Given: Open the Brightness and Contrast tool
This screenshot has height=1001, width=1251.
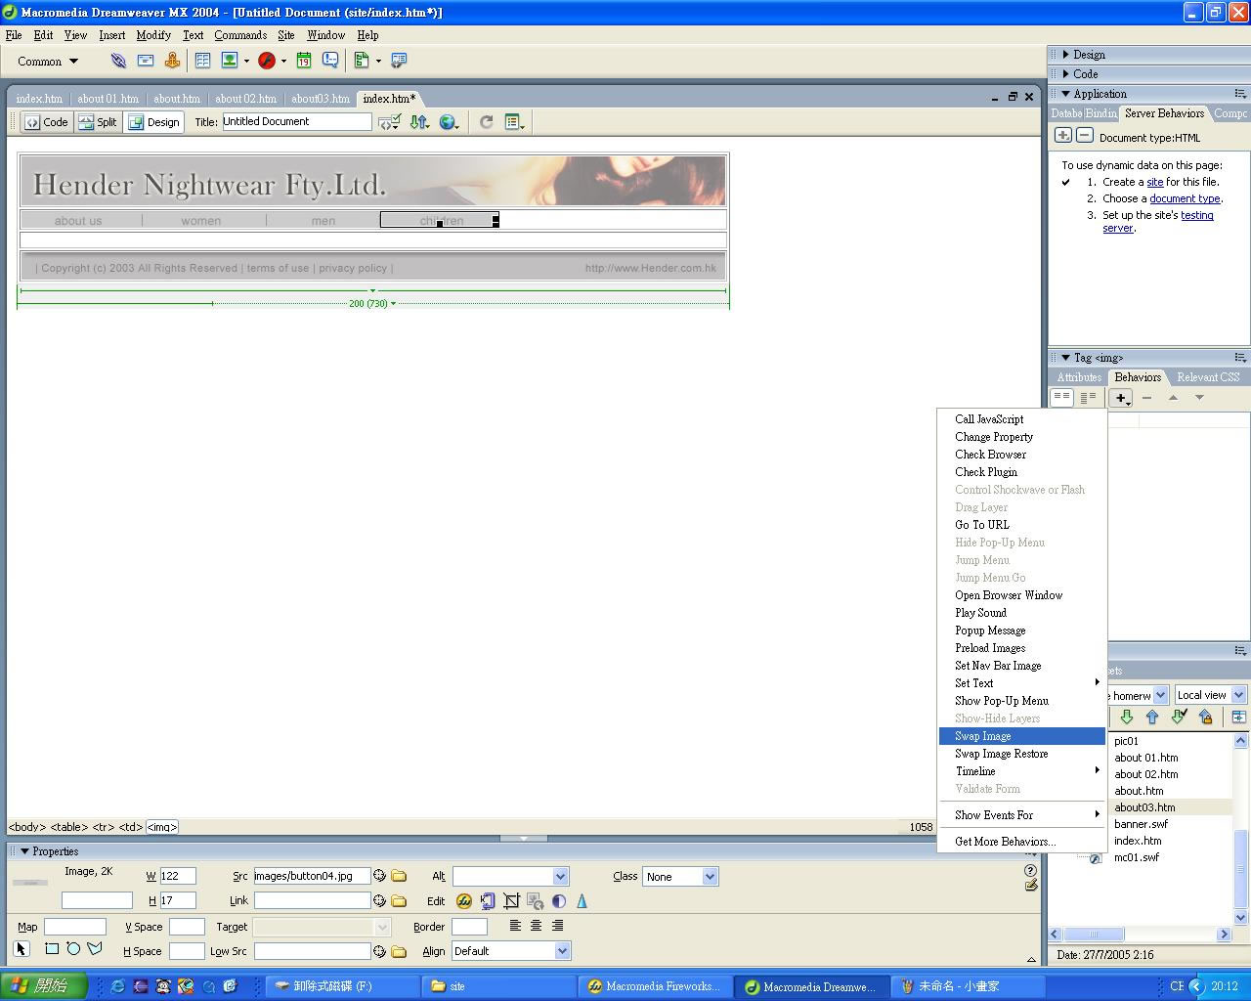Looking at the screenshot, I should pos(558,901).
